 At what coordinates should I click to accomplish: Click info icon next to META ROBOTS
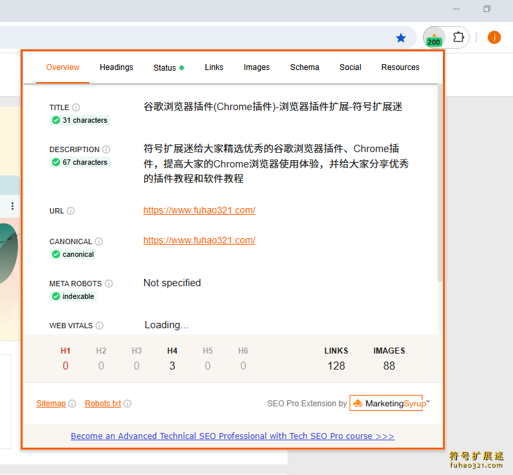click(109, 284)
